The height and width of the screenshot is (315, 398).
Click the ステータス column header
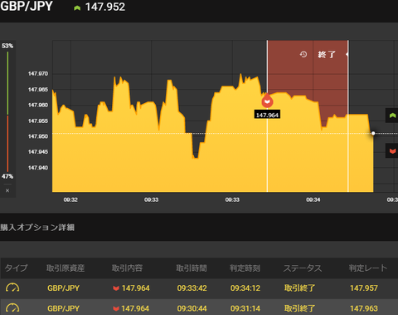point(303,268)
